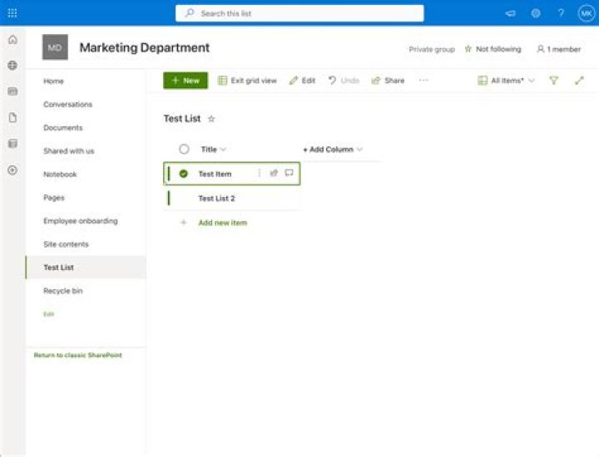599x457 pixels.
Task: Expand content with the diagonal arrow icon
Action: click(x=579, y=81)
